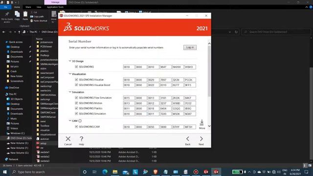The image size is (313, 176).
Task: Click Paste shortcut in the ribbon
Action: click(39, 21)
